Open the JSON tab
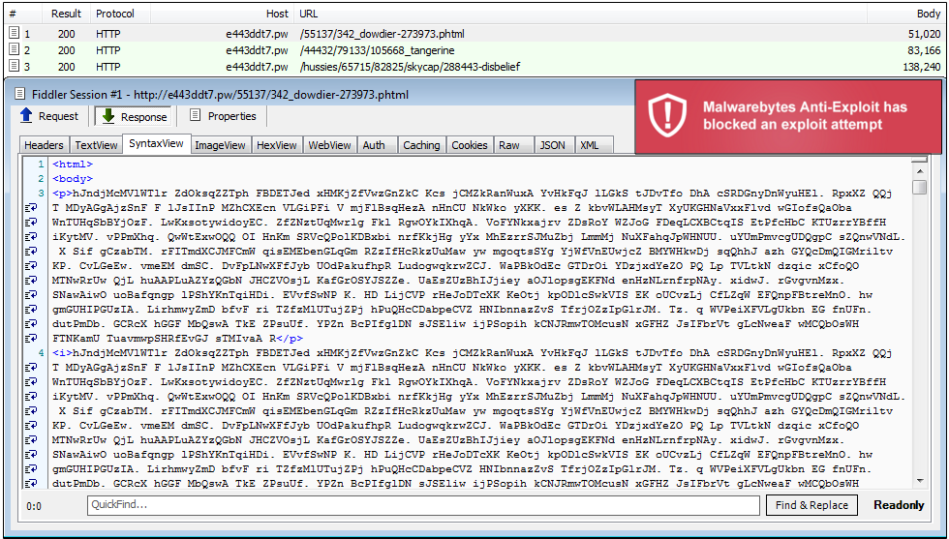Screen dimensions: 949x539 coord(552,145)
